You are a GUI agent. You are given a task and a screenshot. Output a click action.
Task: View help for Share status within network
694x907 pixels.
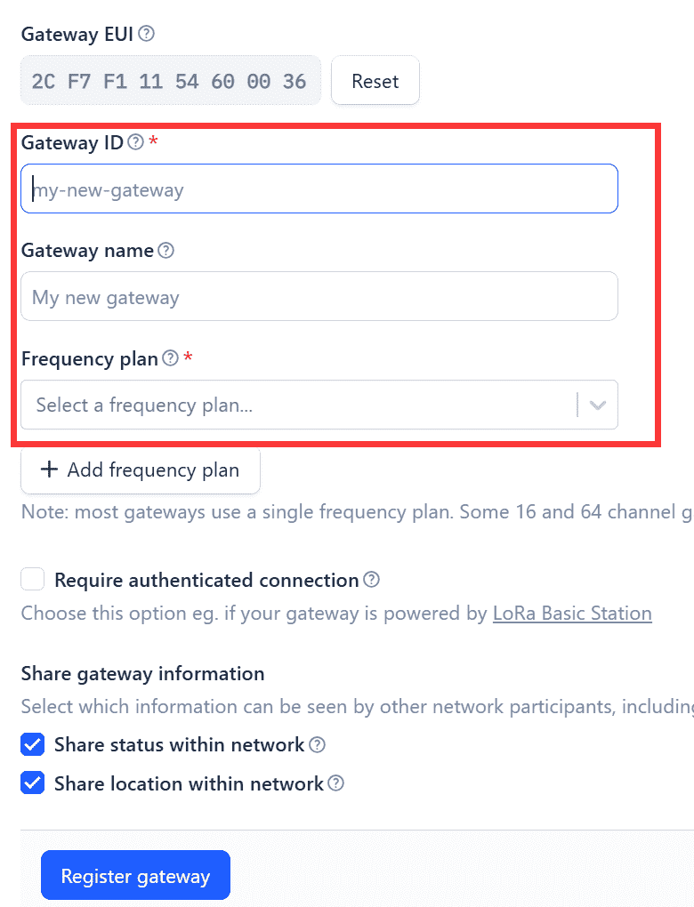[x=317, y=744]
